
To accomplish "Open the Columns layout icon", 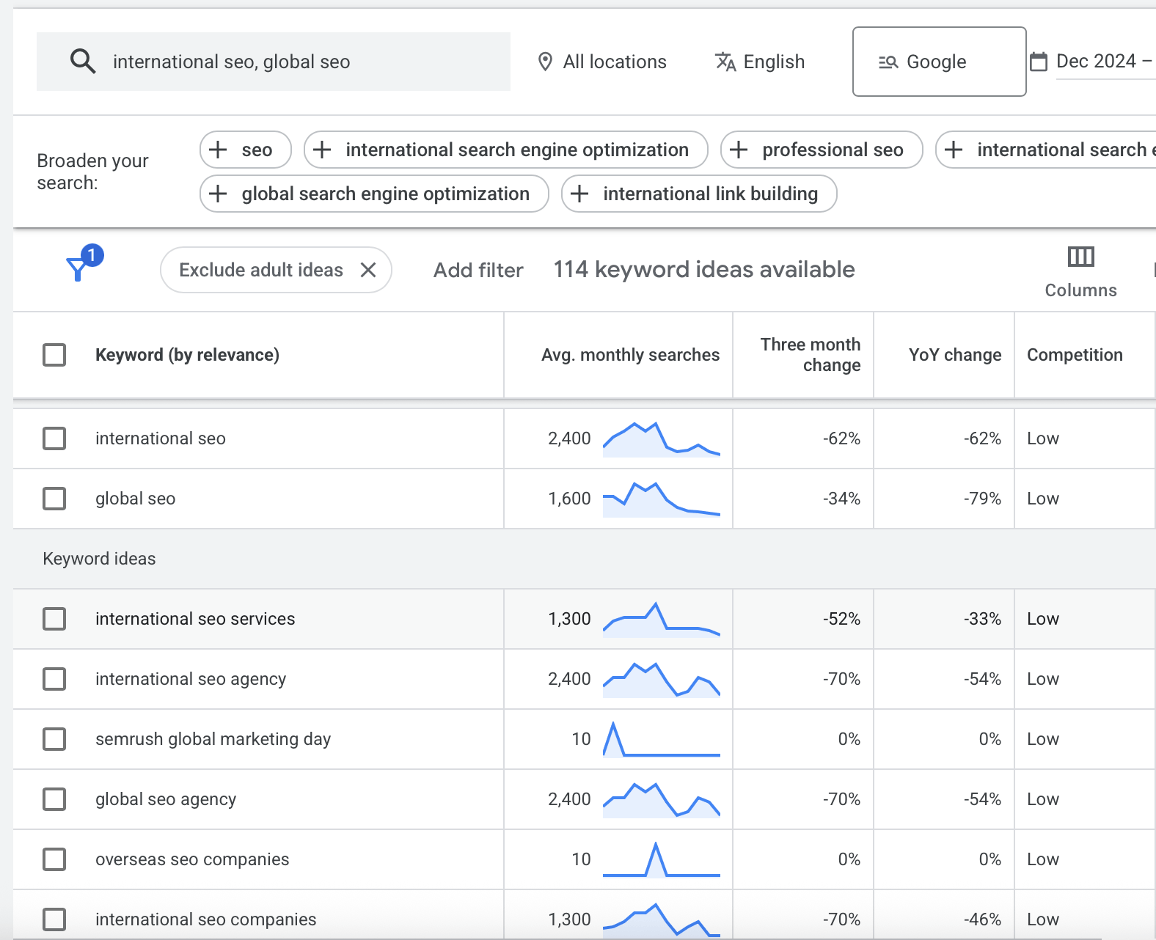I will pyautogui.click(x=1080, y=257).
